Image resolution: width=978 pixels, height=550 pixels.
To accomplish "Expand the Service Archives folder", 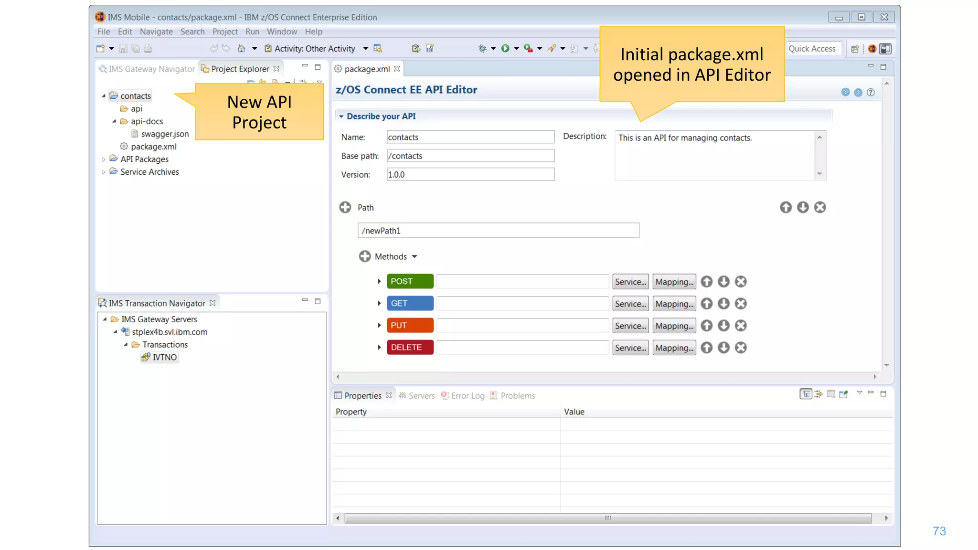I will tap(104, 172).
